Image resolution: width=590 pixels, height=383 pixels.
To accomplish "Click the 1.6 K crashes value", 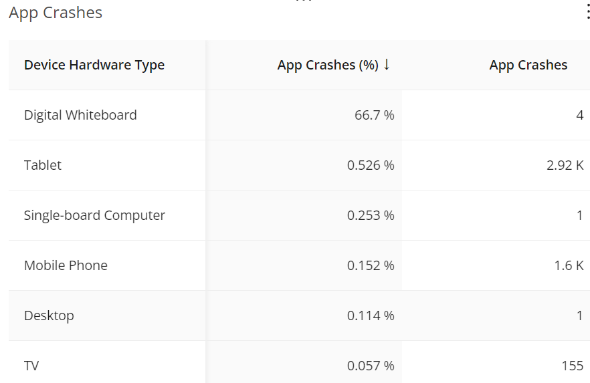I will 569,265.
